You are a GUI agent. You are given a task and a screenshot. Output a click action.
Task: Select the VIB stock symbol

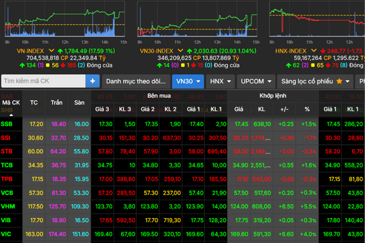coord(6,220)
